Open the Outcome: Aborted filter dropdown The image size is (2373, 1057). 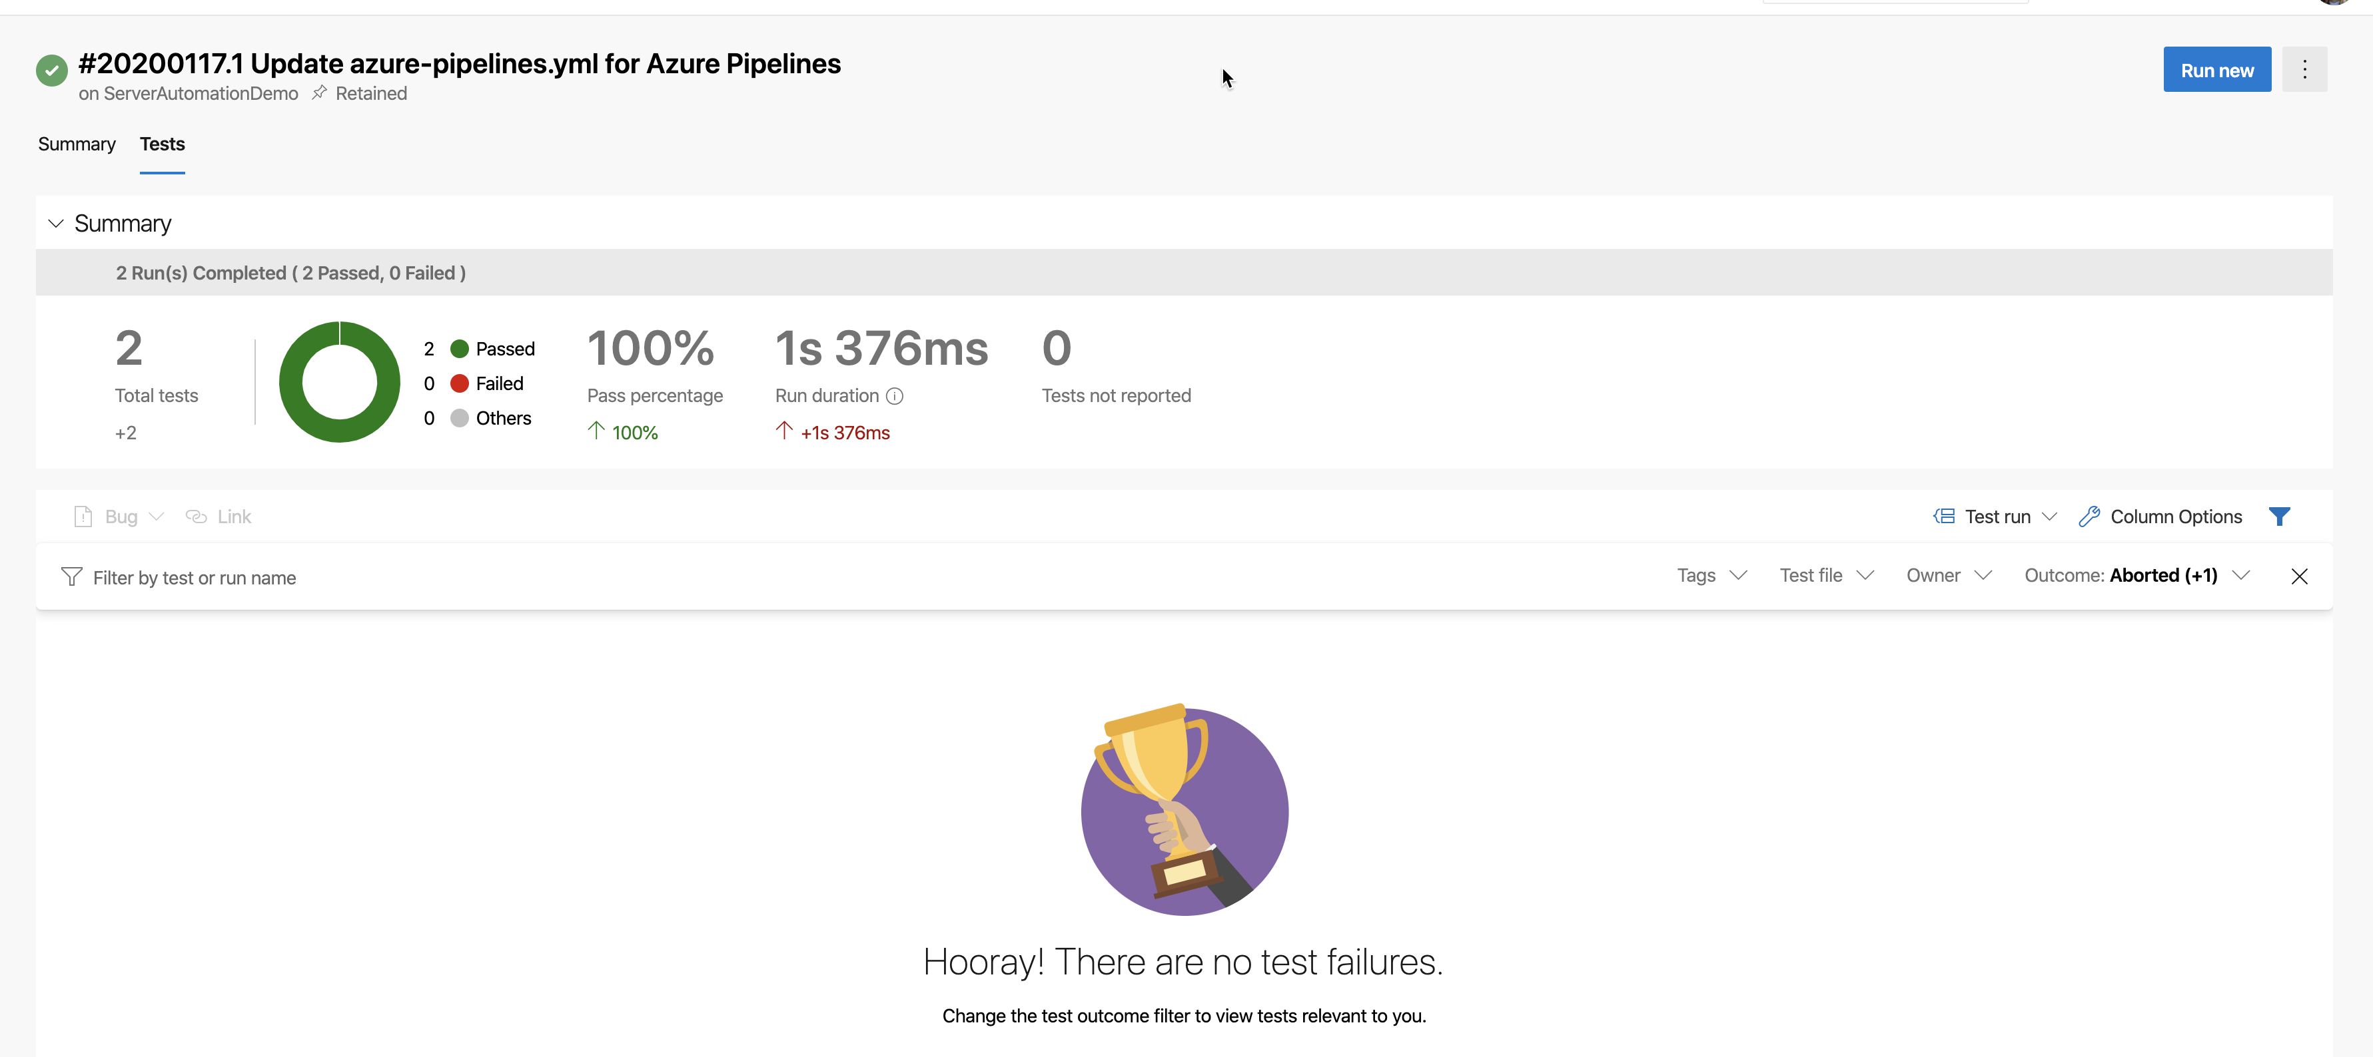(2136, 576)
